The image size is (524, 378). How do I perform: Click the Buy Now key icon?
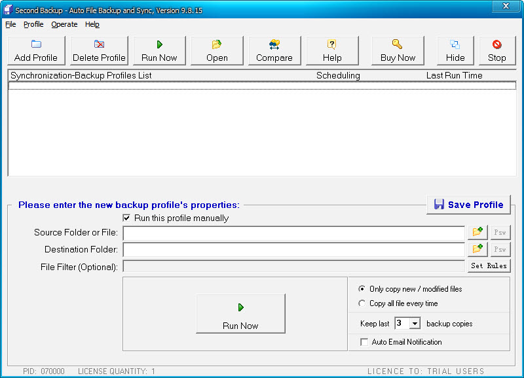[x=398, y=44]
